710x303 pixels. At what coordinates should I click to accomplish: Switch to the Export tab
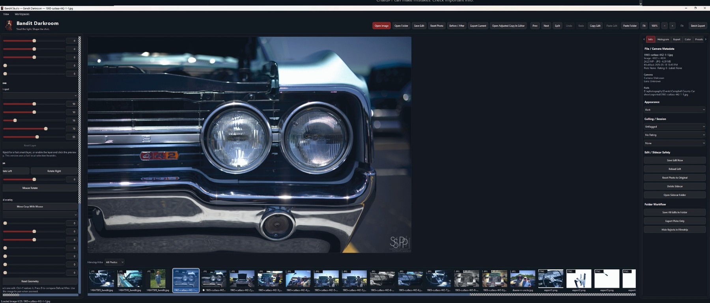pyautogui.click(x=677, y=39)
